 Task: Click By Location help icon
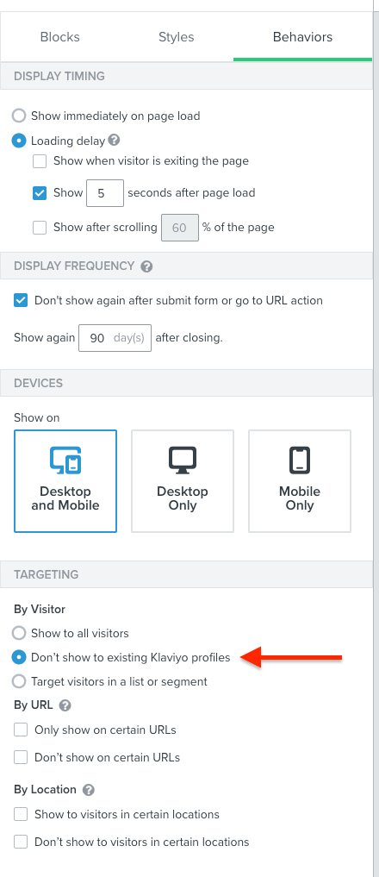click(89, 790)
